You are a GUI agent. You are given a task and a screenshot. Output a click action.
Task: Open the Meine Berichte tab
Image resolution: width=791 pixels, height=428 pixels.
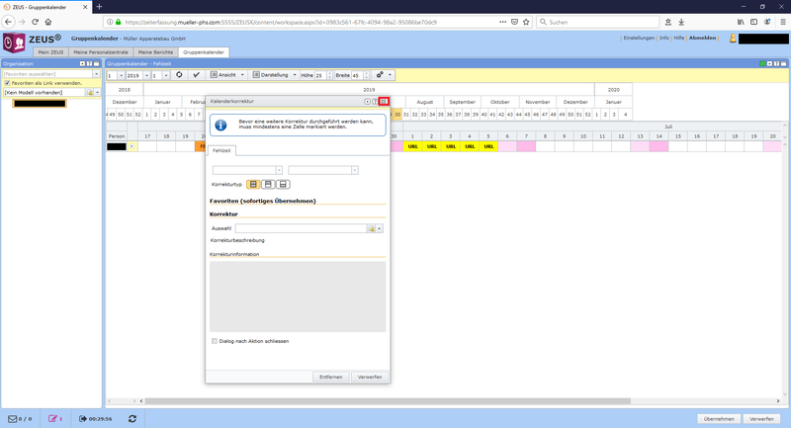click(157, 51)
